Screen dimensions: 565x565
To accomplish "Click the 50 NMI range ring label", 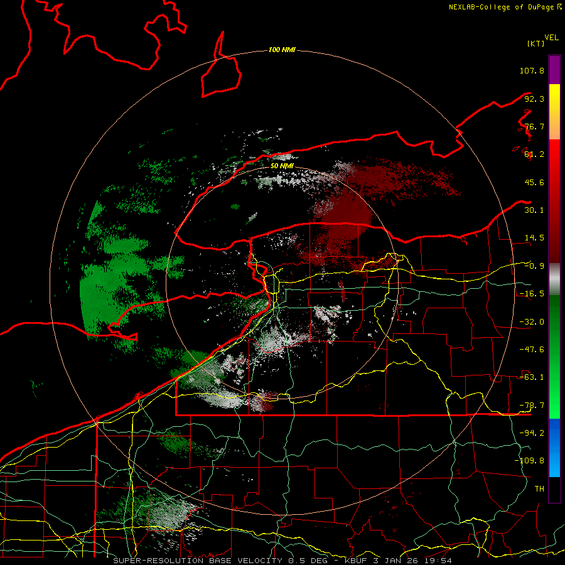I will coord(282,166).
